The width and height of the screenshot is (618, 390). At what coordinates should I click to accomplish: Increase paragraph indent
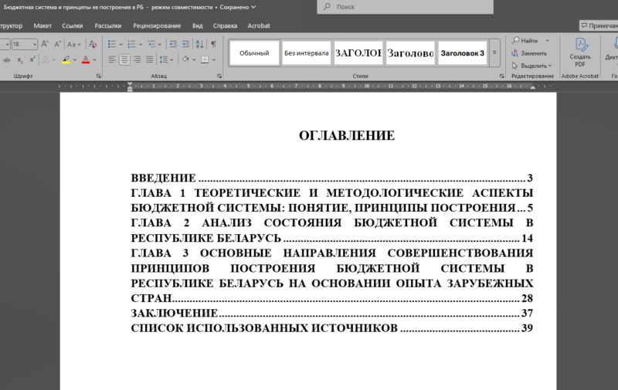pyautogui.click(x=185, y=44)
